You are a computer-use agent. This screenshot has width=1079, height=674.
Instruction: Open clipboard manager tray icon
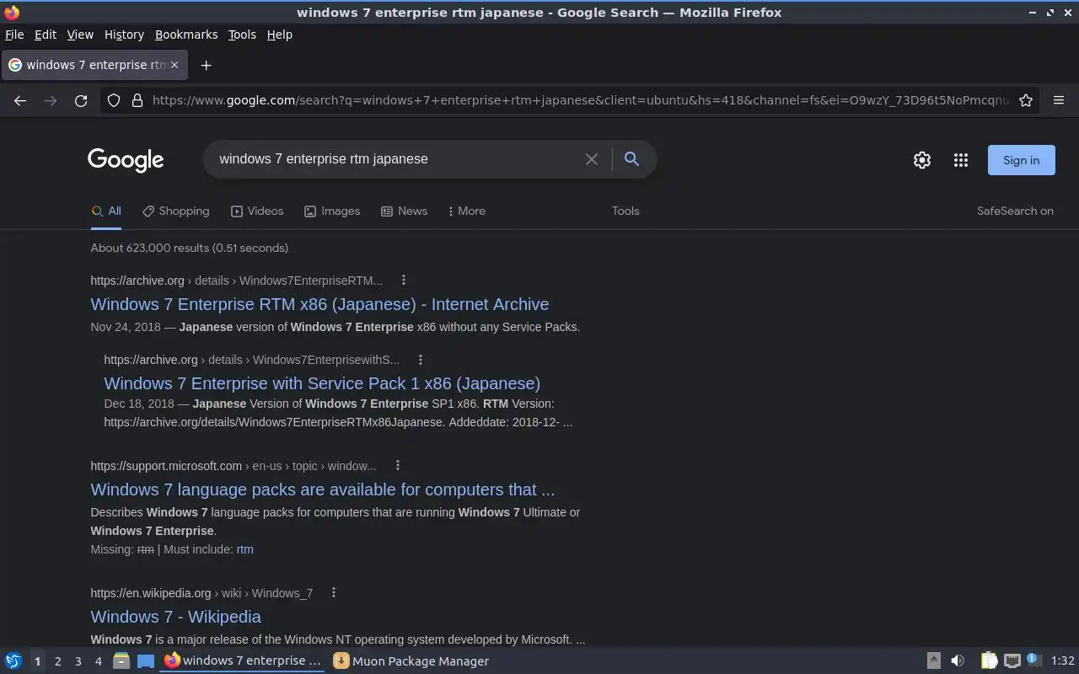click(x=989, y=661)
